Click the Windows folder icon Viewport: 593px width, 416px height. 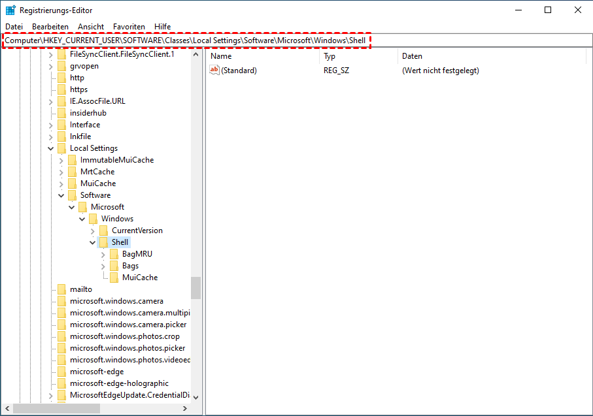click(x=93, y=219)
